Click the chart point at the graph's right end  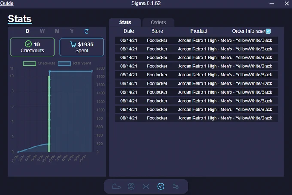(92, 71)
